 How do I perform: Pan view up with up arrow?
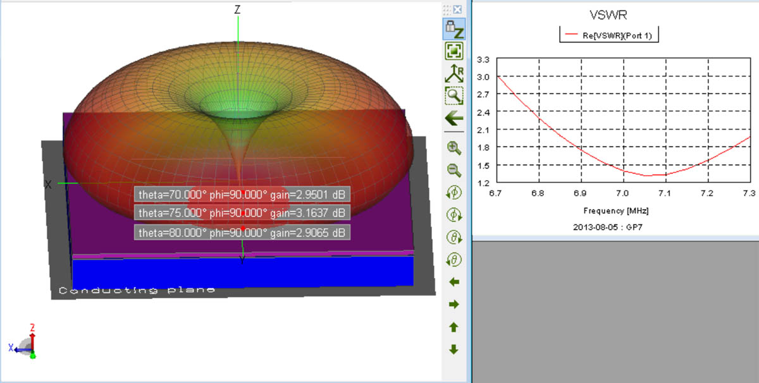pos(454,327)
